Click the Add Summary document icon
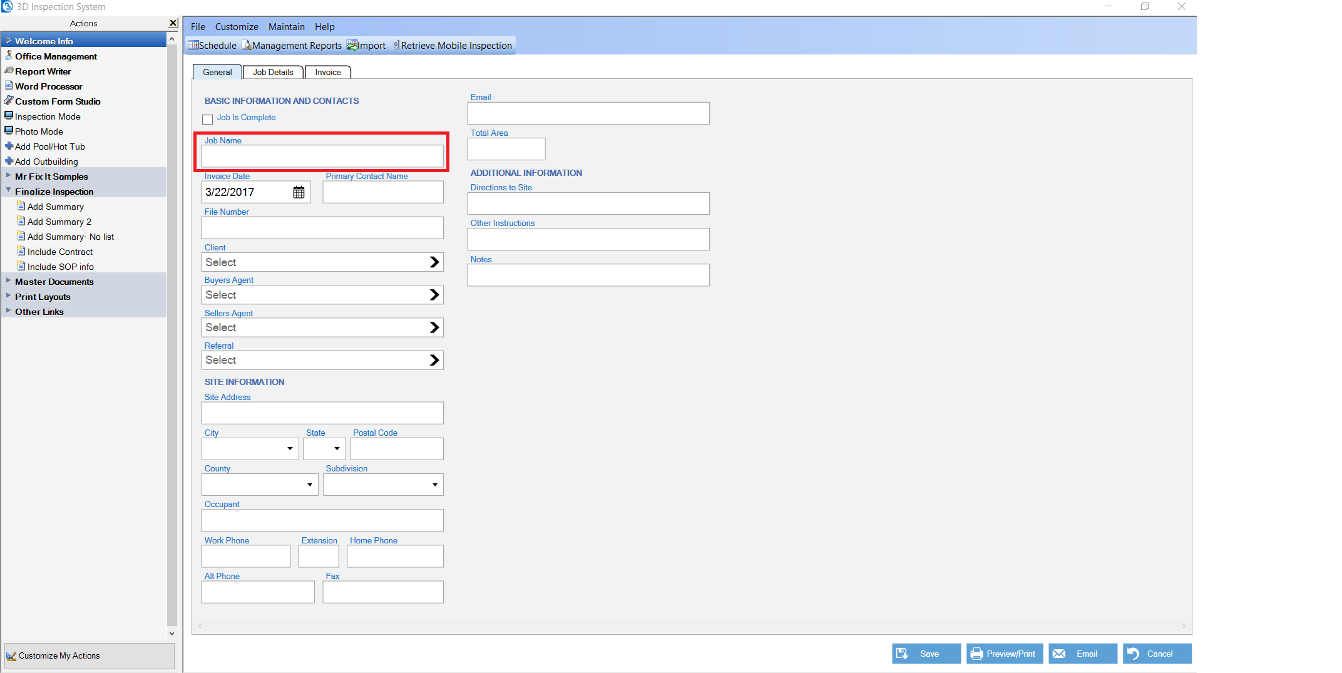Image resolution: width=1342 pixels, height=673 pixels. point(21,206)
